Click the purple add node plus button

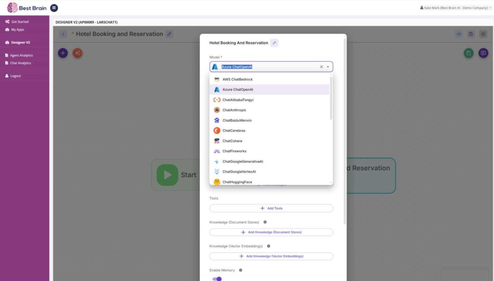(x=63, y=53)
